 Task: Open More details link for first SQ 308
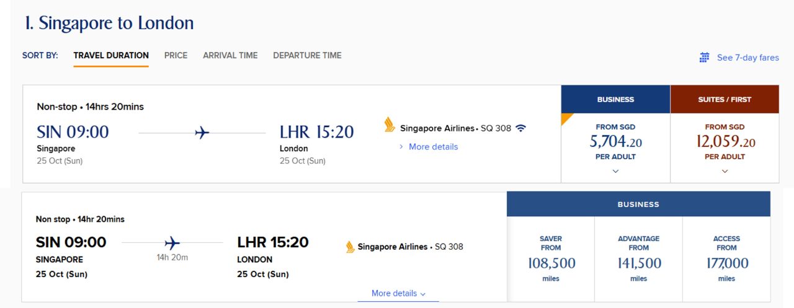click(432, 147)
